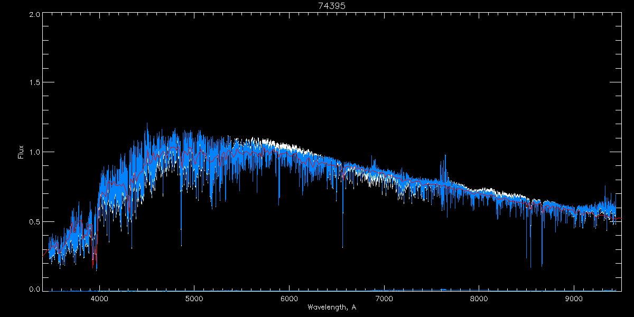Click the 2.0 y-axis tick label
The height and width of the screenshot is (317, 634).
coord(34,15)
